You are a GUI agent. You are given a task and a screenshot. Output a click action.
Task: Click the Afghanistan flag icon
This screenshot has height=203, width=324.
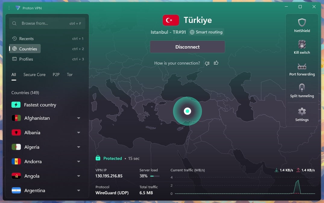pyautogui.click(x=16, y=118)
